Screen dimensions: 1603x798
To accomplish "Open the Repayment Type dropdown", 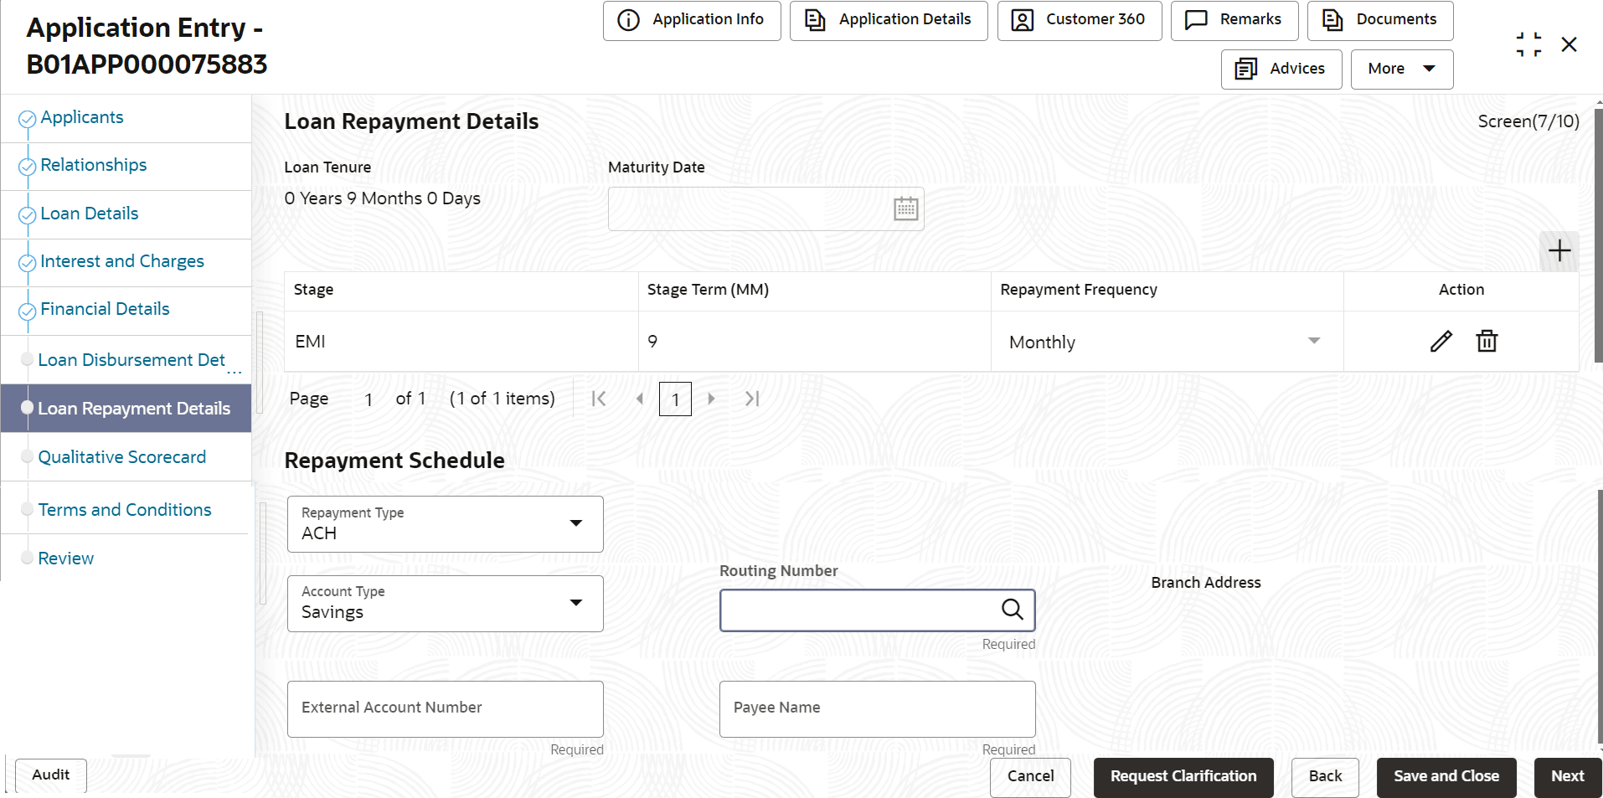I will [445, 524].
